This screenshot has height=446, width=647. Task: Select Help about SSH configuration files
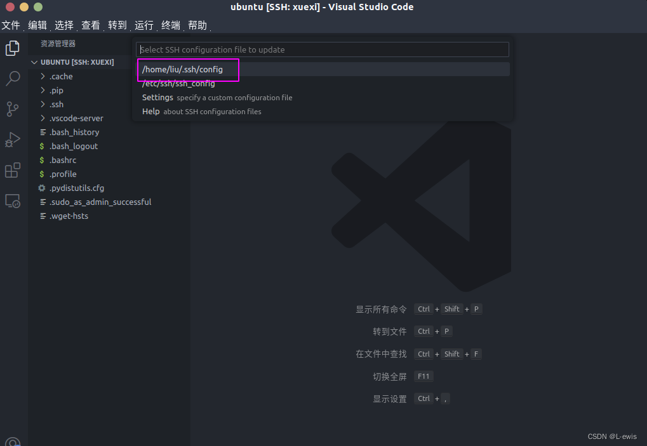point(323,111)
